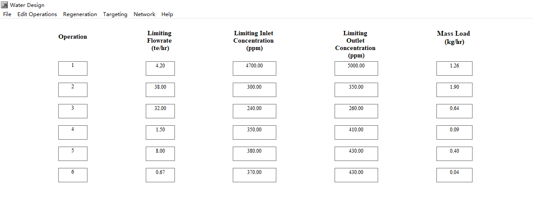533x221 pixels.
Task: Click inlet concentration field showing 380.00
Action: tap(255, 154)
